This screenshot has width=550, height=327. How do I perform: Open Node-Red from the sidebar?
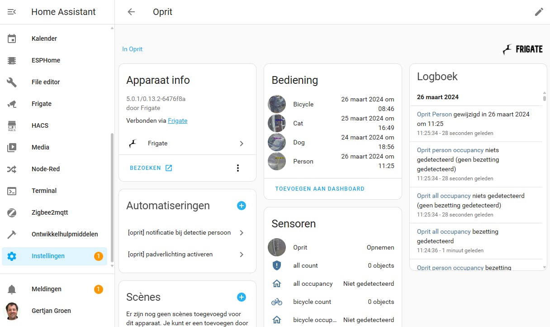pyautogui.click(x=46, y=169)
